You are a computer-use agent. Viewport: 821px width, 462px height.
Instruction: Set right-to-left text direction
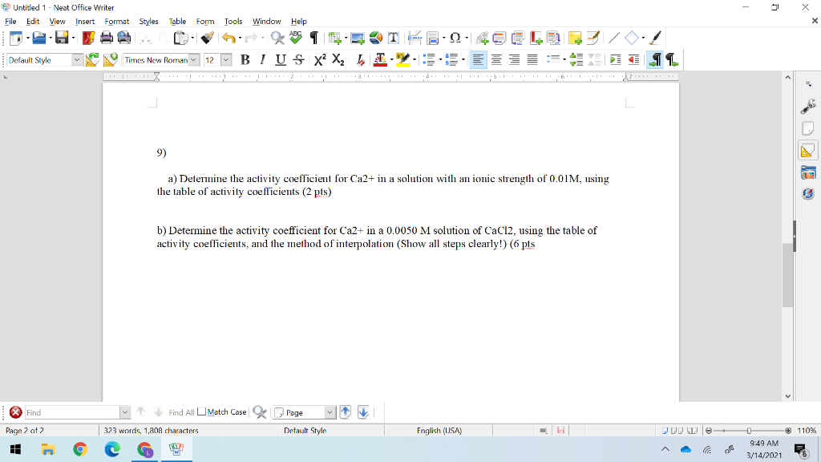click(x=673, y=59)
